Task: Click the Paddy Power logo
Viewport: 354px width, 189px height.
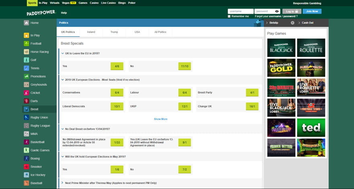Action: tap(41, 13)
